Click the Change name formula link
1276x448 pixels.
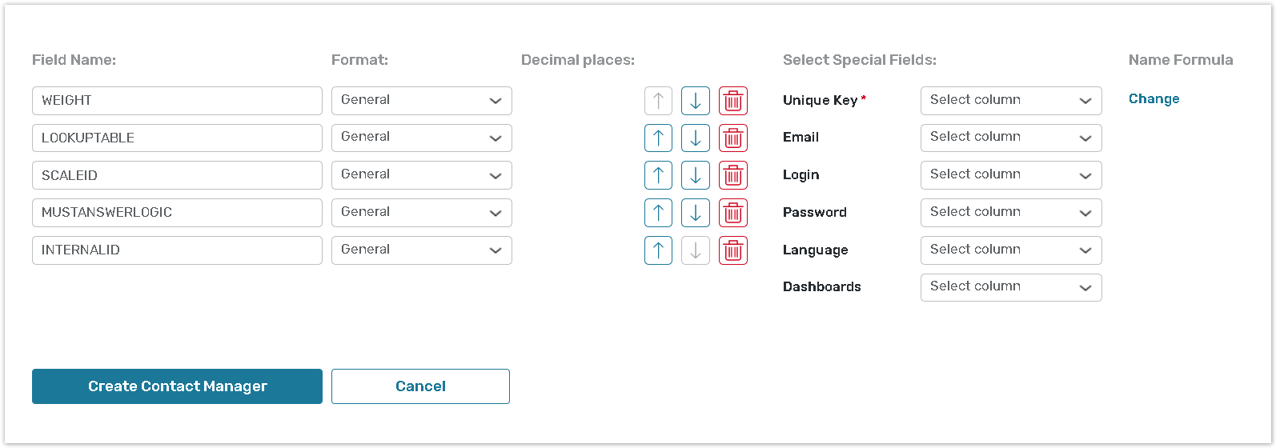click(1154, 99)
